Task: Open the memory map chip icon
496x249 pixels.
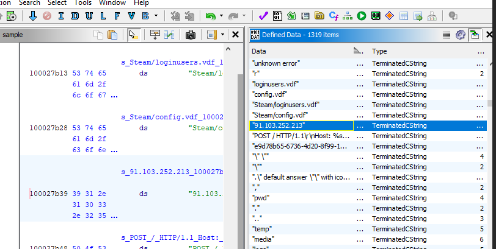Action: [376, 15]
